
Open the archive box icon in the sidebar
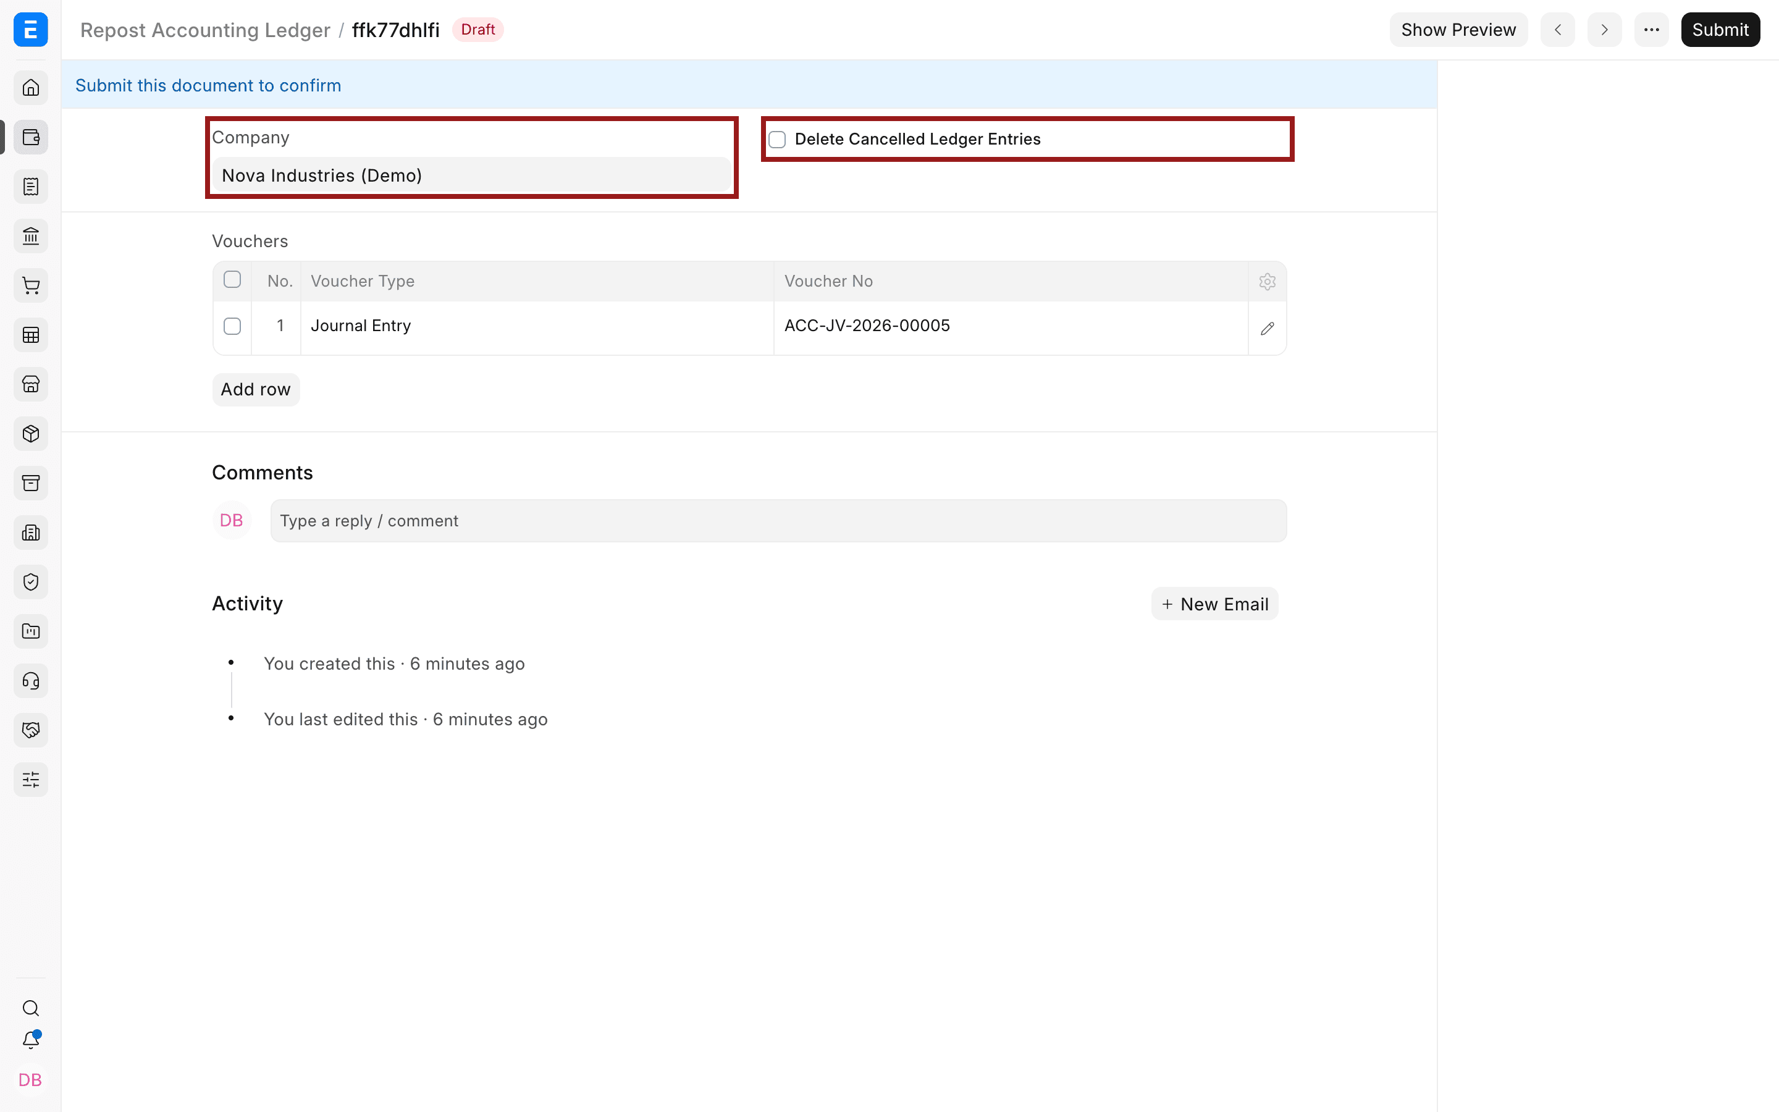(x=30, y=483)
